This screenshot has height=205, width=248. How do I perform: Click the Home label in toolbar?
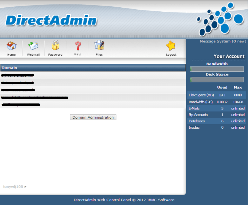click(x=11, y=55)
